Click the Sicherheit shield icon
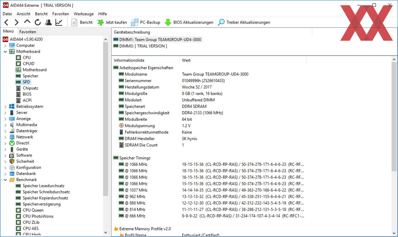This screenshot has width=398, height=237. (x=12, y=161)
